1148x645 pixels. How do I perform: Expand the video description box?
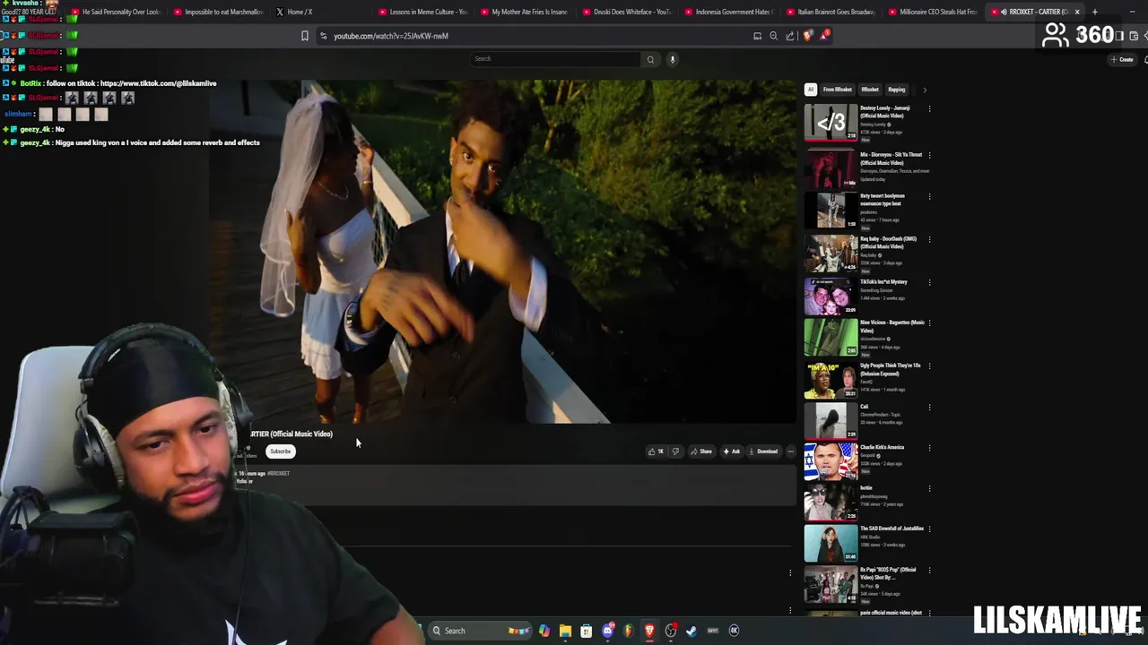tap(516, 486)
